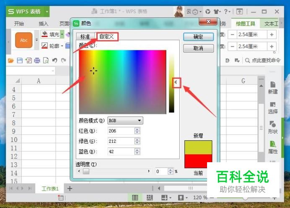290x208 pixels.
Task: Click the Outline (轮廓) pen icon
Action: (x=44, y=46)
